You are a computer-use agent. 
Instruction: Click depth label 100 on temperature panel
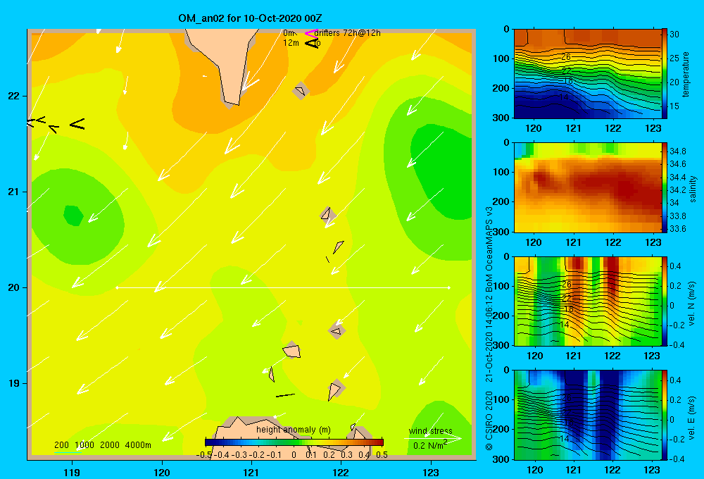(503, 58)
